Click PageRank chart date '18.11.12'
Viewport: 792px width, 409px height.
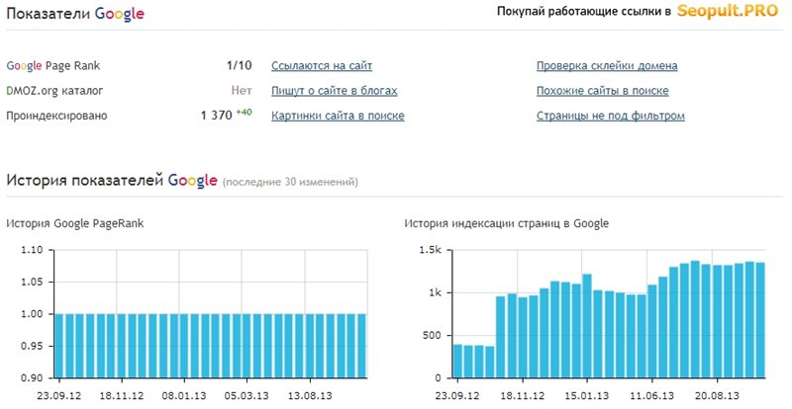click(121, 395)
